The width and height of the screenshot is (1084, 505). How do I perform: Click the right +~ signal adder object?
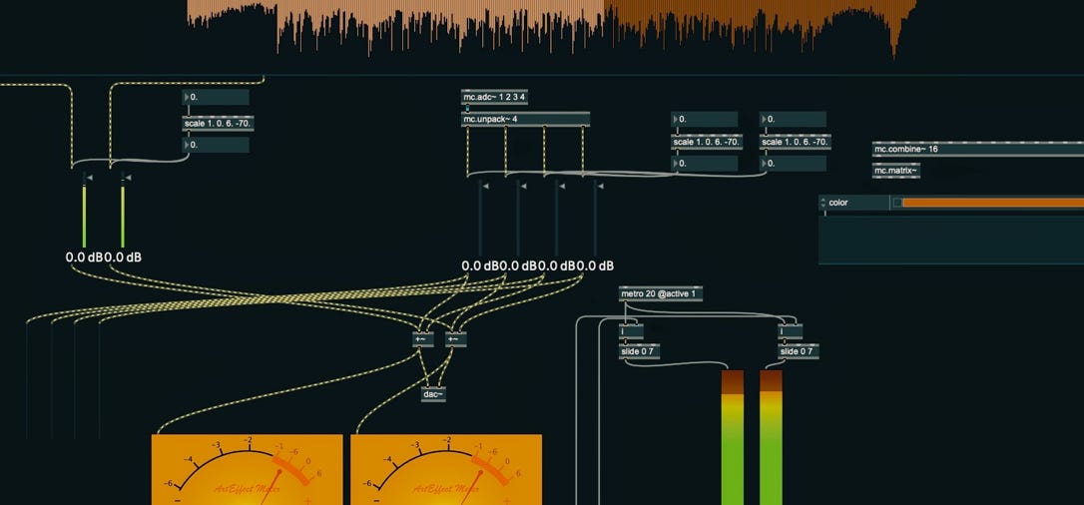[456, 339]
